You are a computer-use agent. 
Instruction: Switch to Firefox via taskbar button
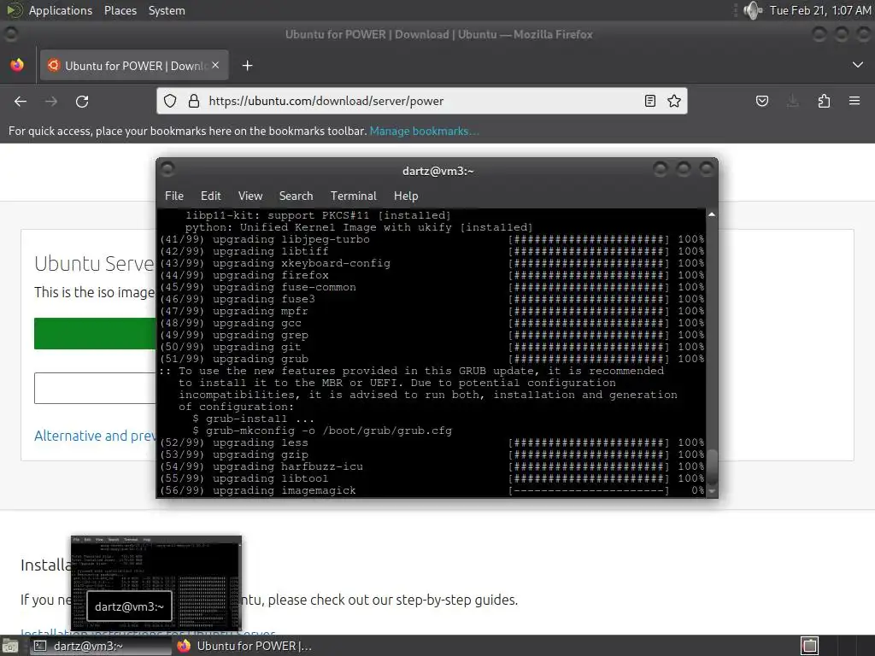(244, 646)
